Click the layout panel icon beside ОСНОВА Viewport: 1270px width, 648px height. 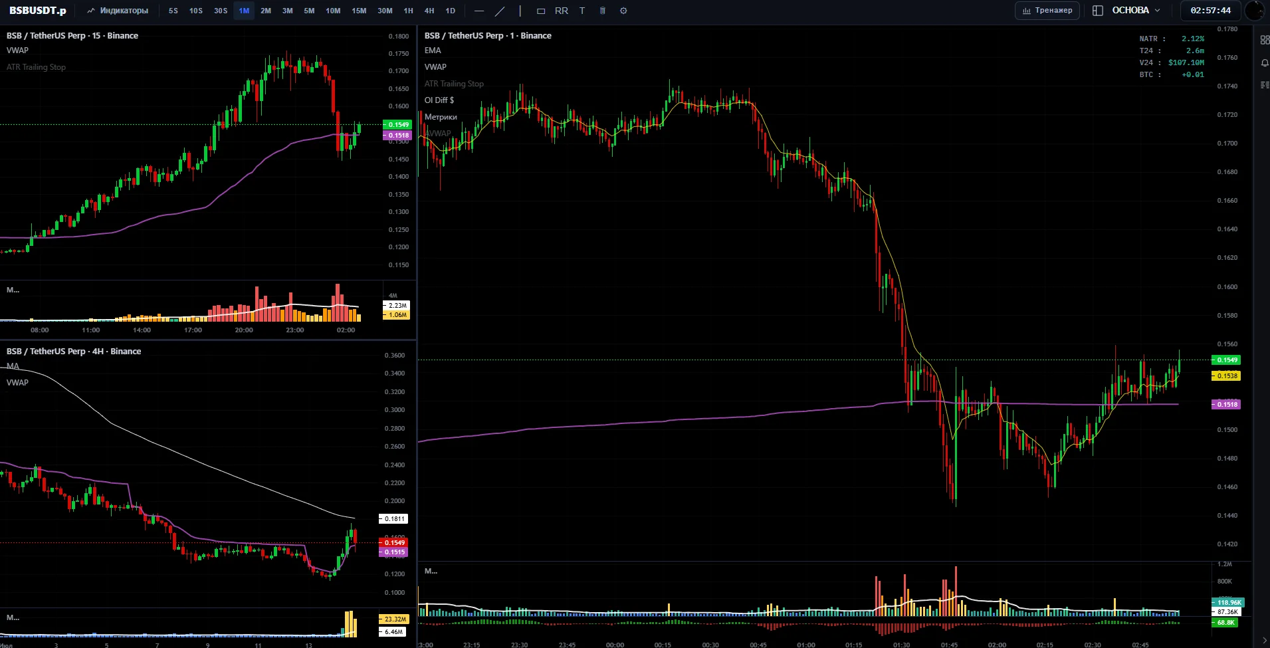[x=1098, y=11]
